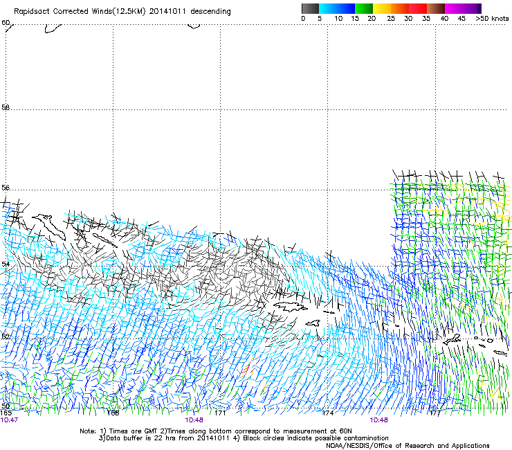512x450 pixels.
Task: Click the '10:48' time label right of longitude 174
Action: tap(378, 420)
